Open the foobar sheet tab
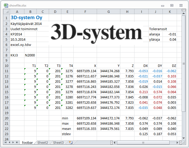Screen dimensions: 189x148 (x=27, y=142)
